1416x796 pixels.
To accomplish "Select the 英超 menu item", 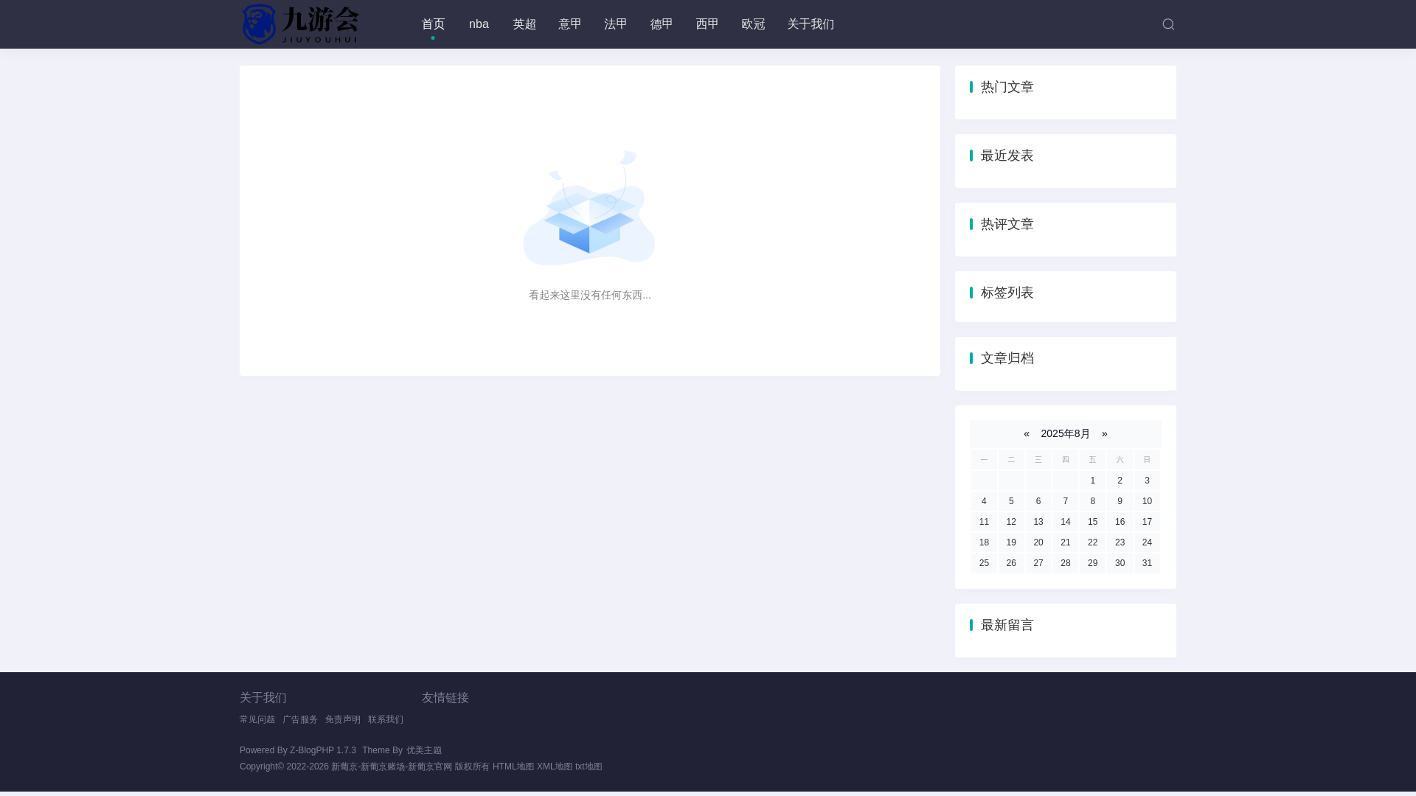I will tap(524, 24).
